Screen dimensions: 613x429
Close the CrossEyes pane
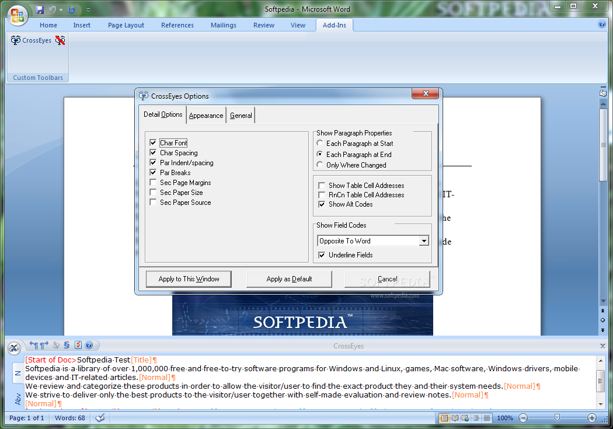(602, 346)
